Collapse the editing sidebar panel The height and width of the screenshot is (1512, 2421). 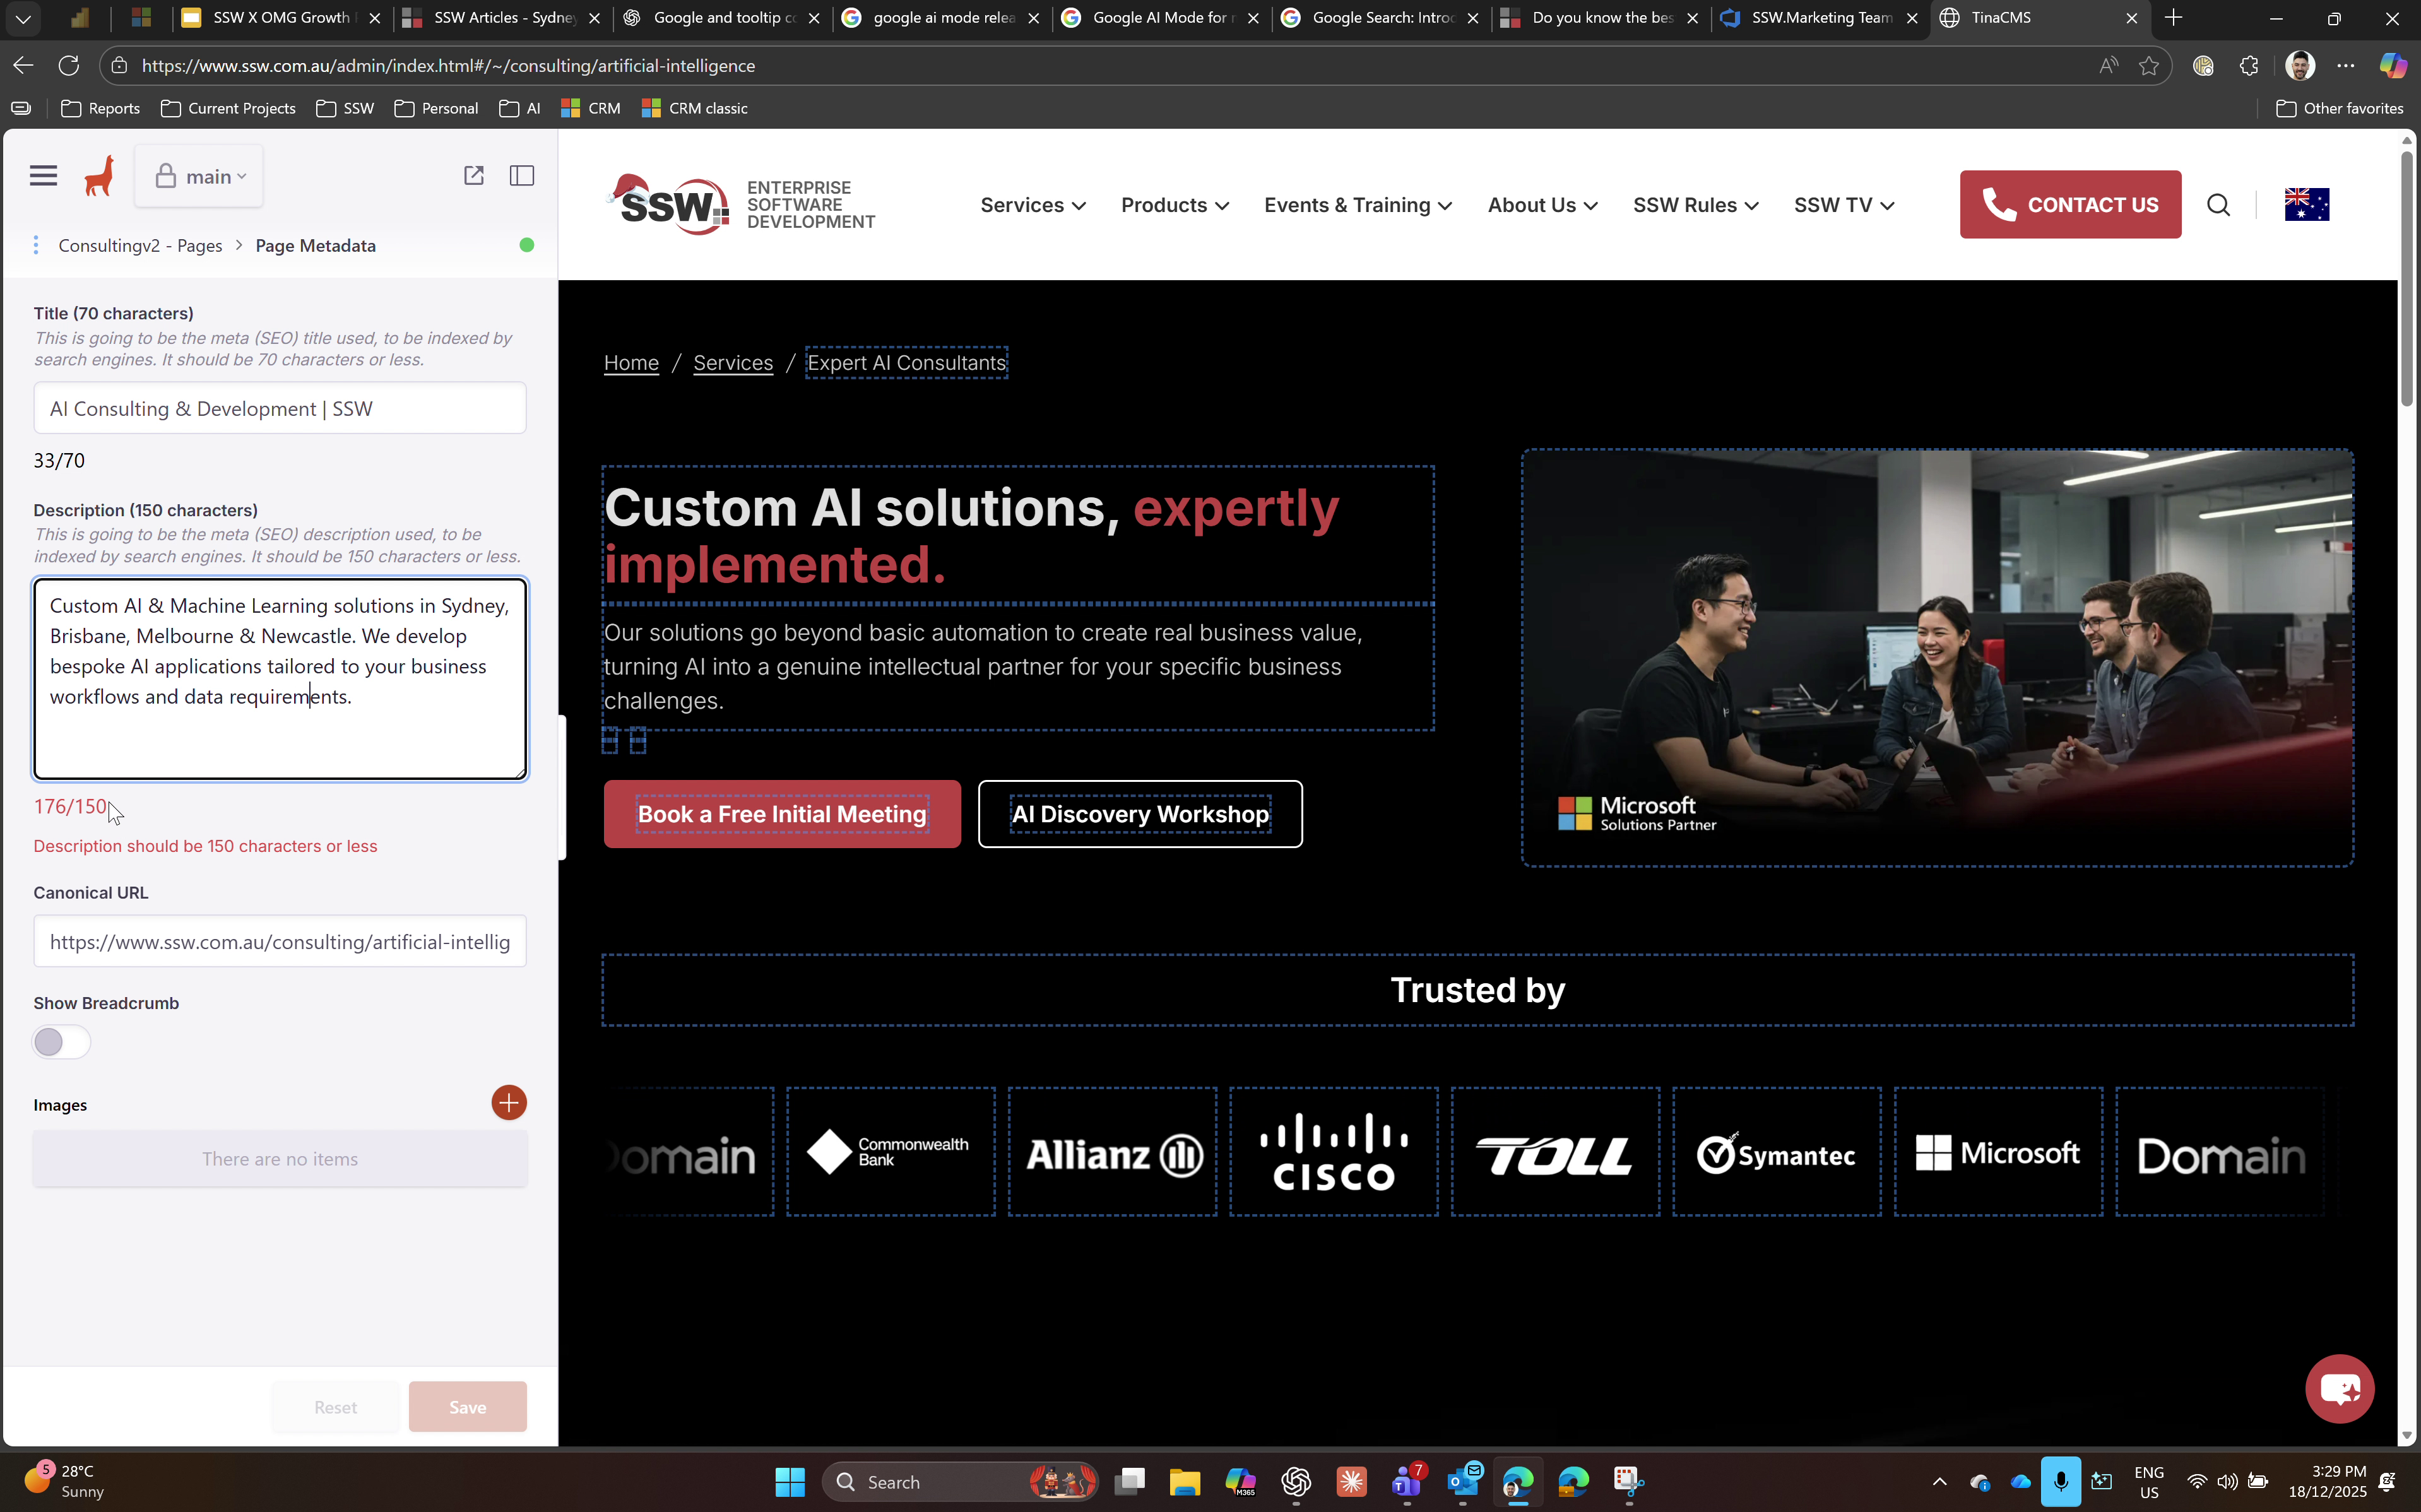point(521,175)
